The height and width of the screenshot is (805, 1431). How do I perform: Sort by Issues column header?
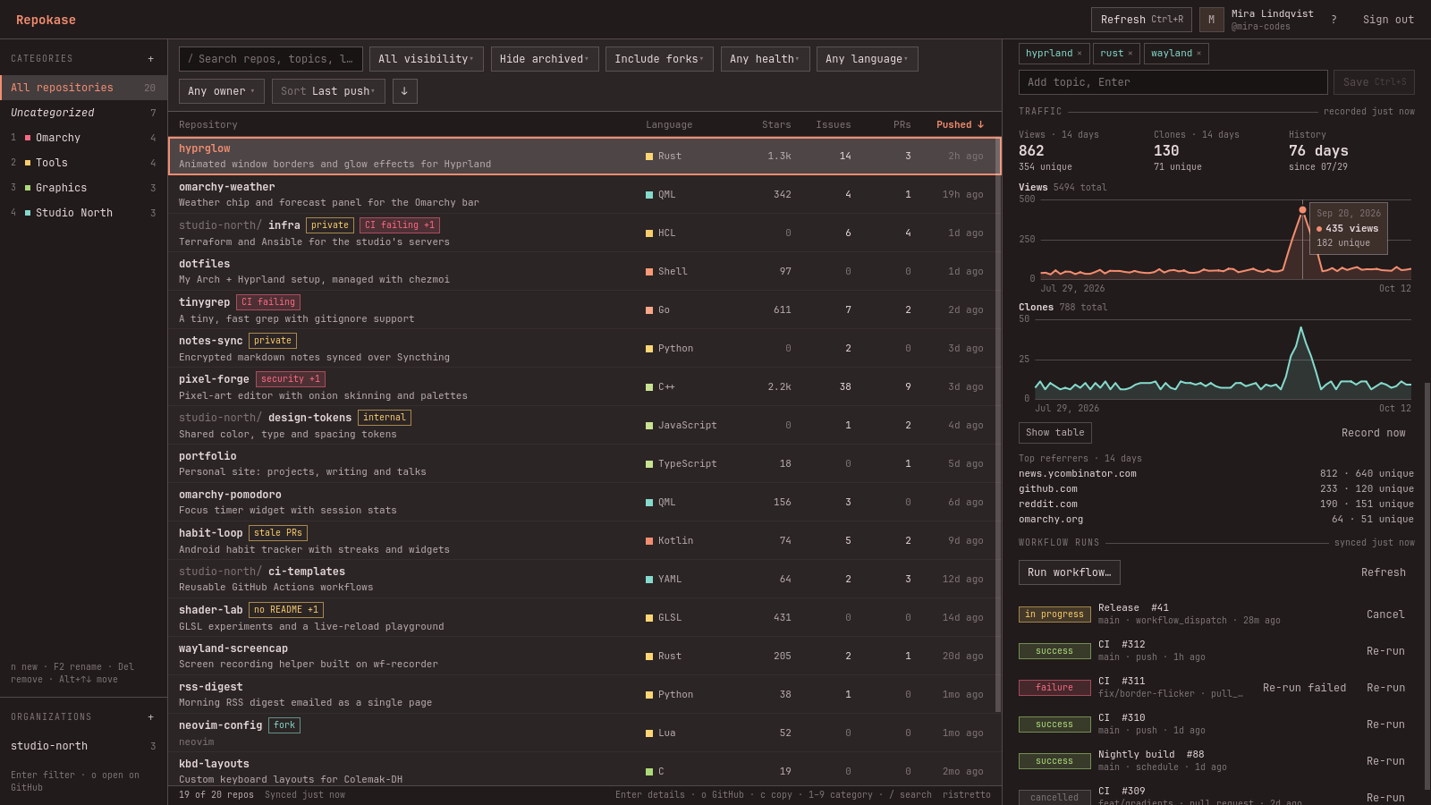tap(834, 125)
